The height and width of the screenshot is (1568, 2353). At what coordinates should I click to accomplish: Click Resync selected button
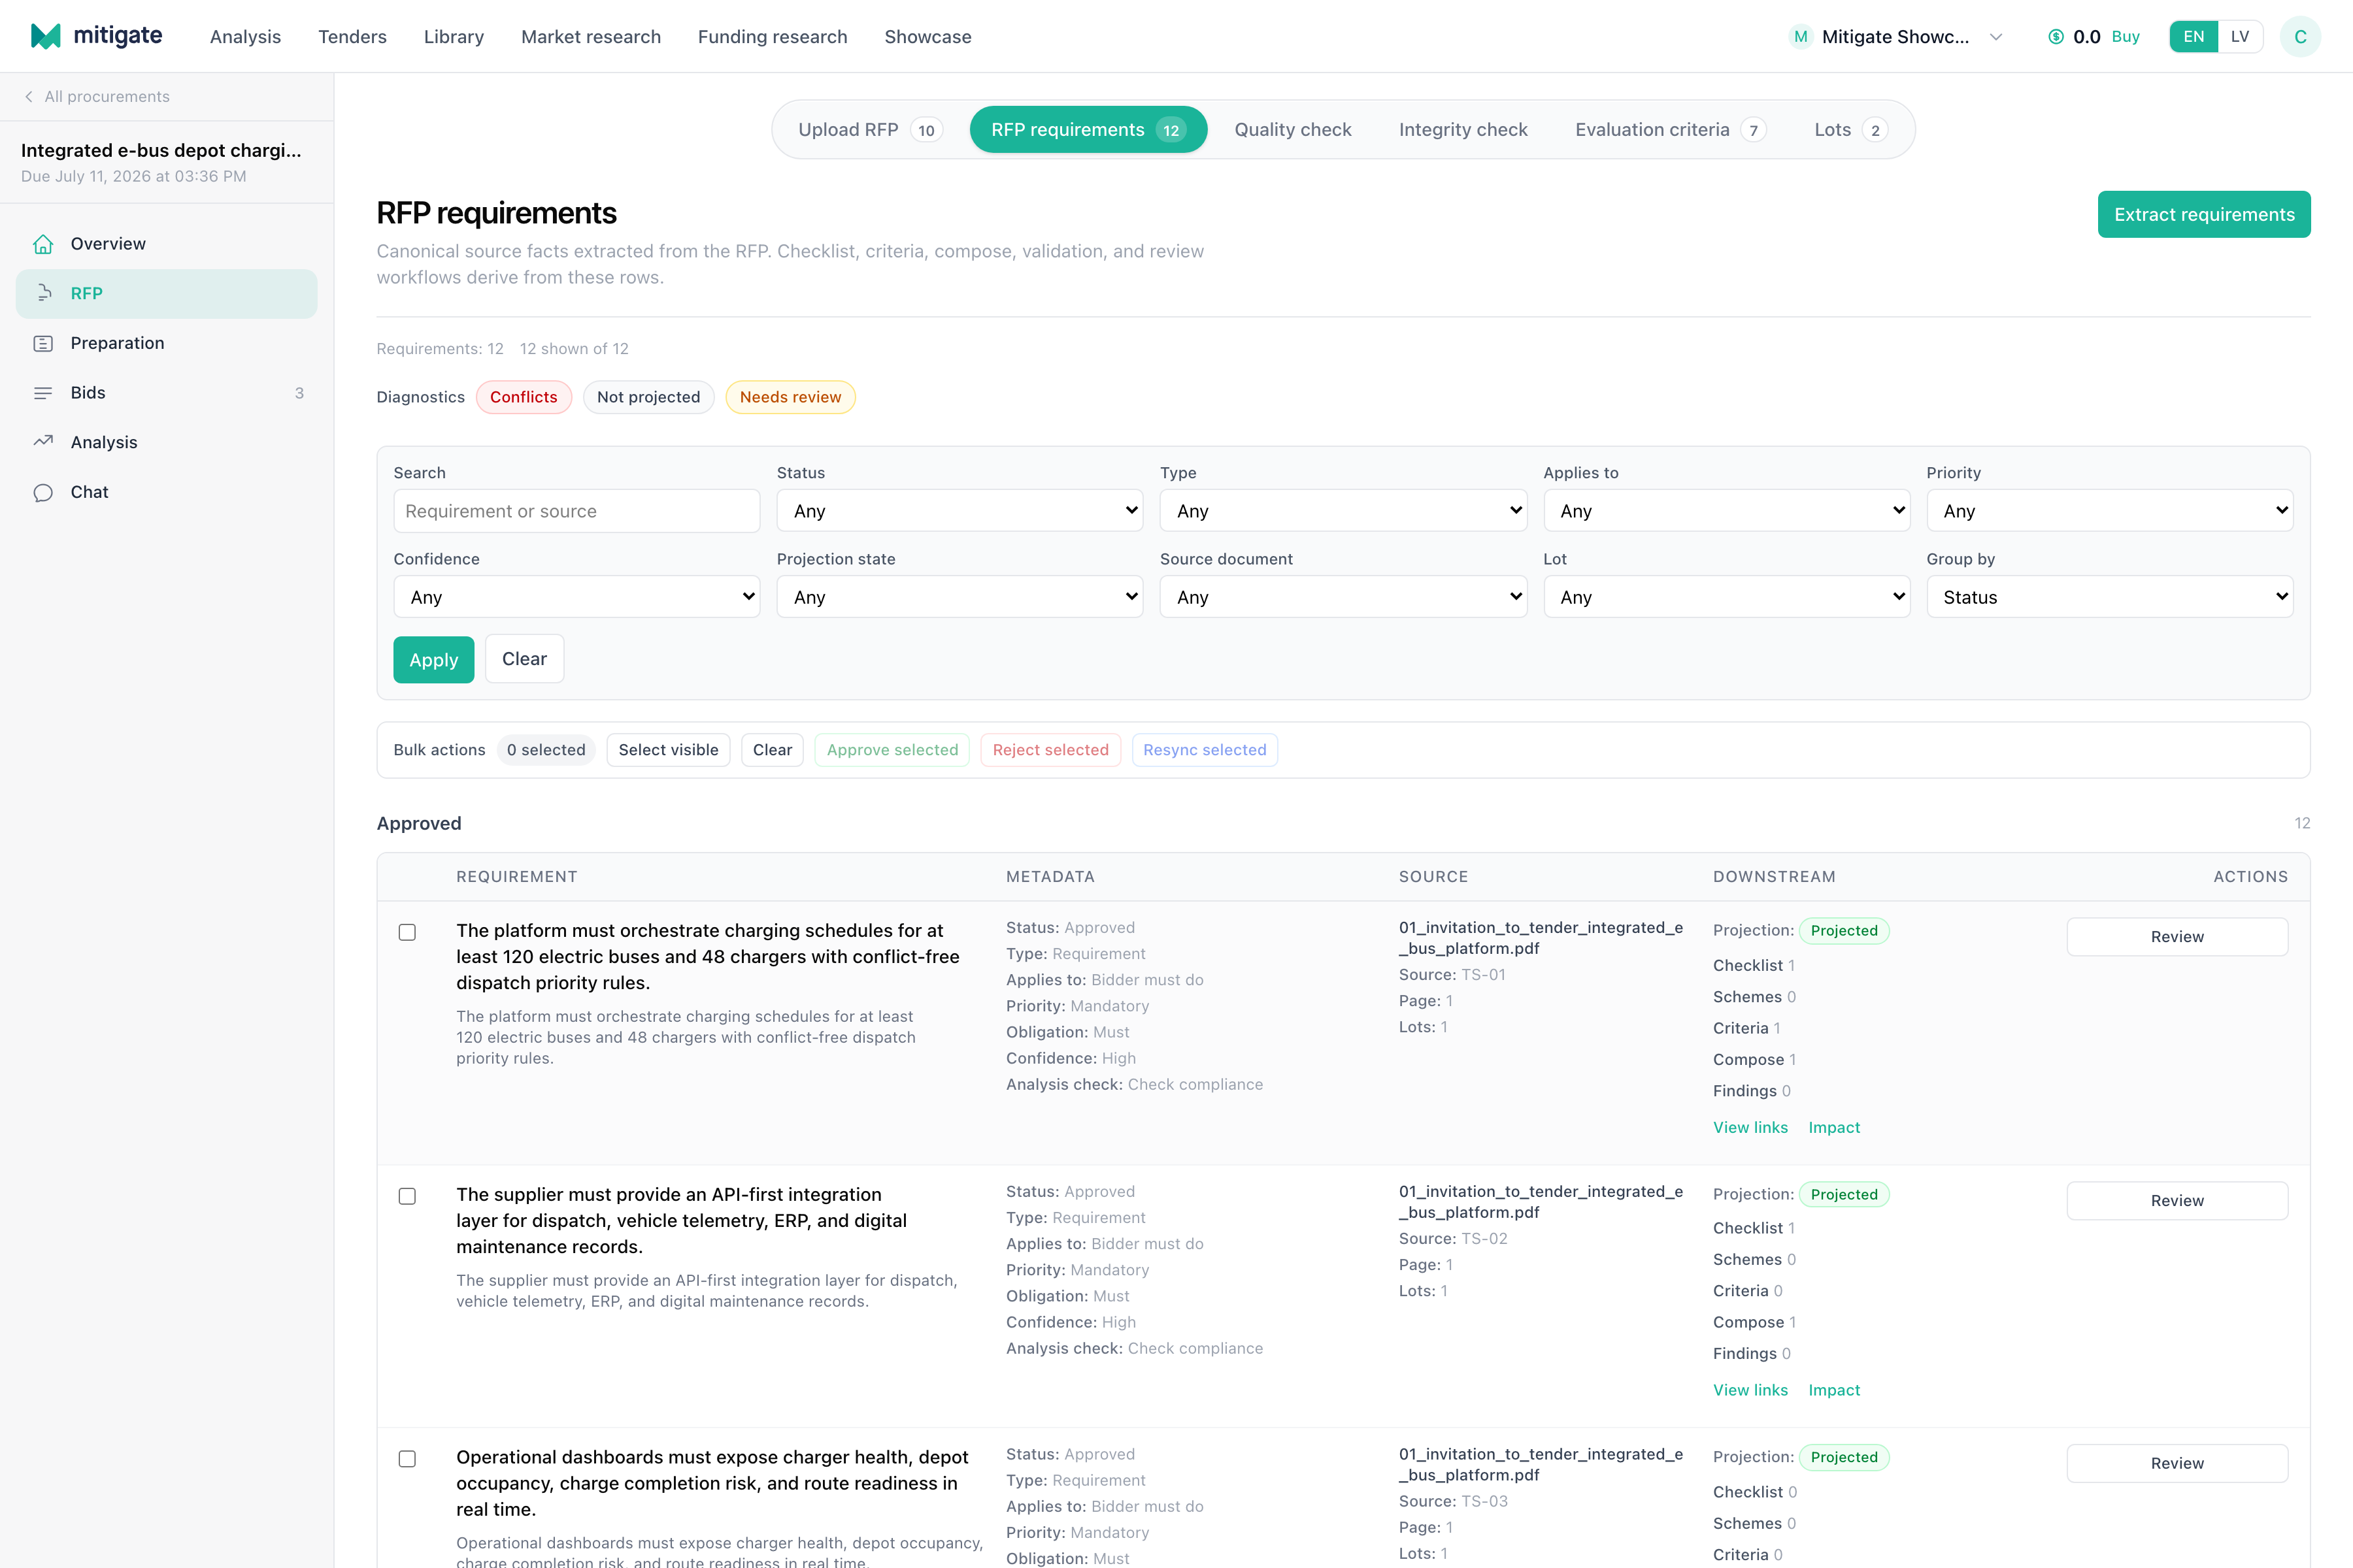click(1205, 750)
